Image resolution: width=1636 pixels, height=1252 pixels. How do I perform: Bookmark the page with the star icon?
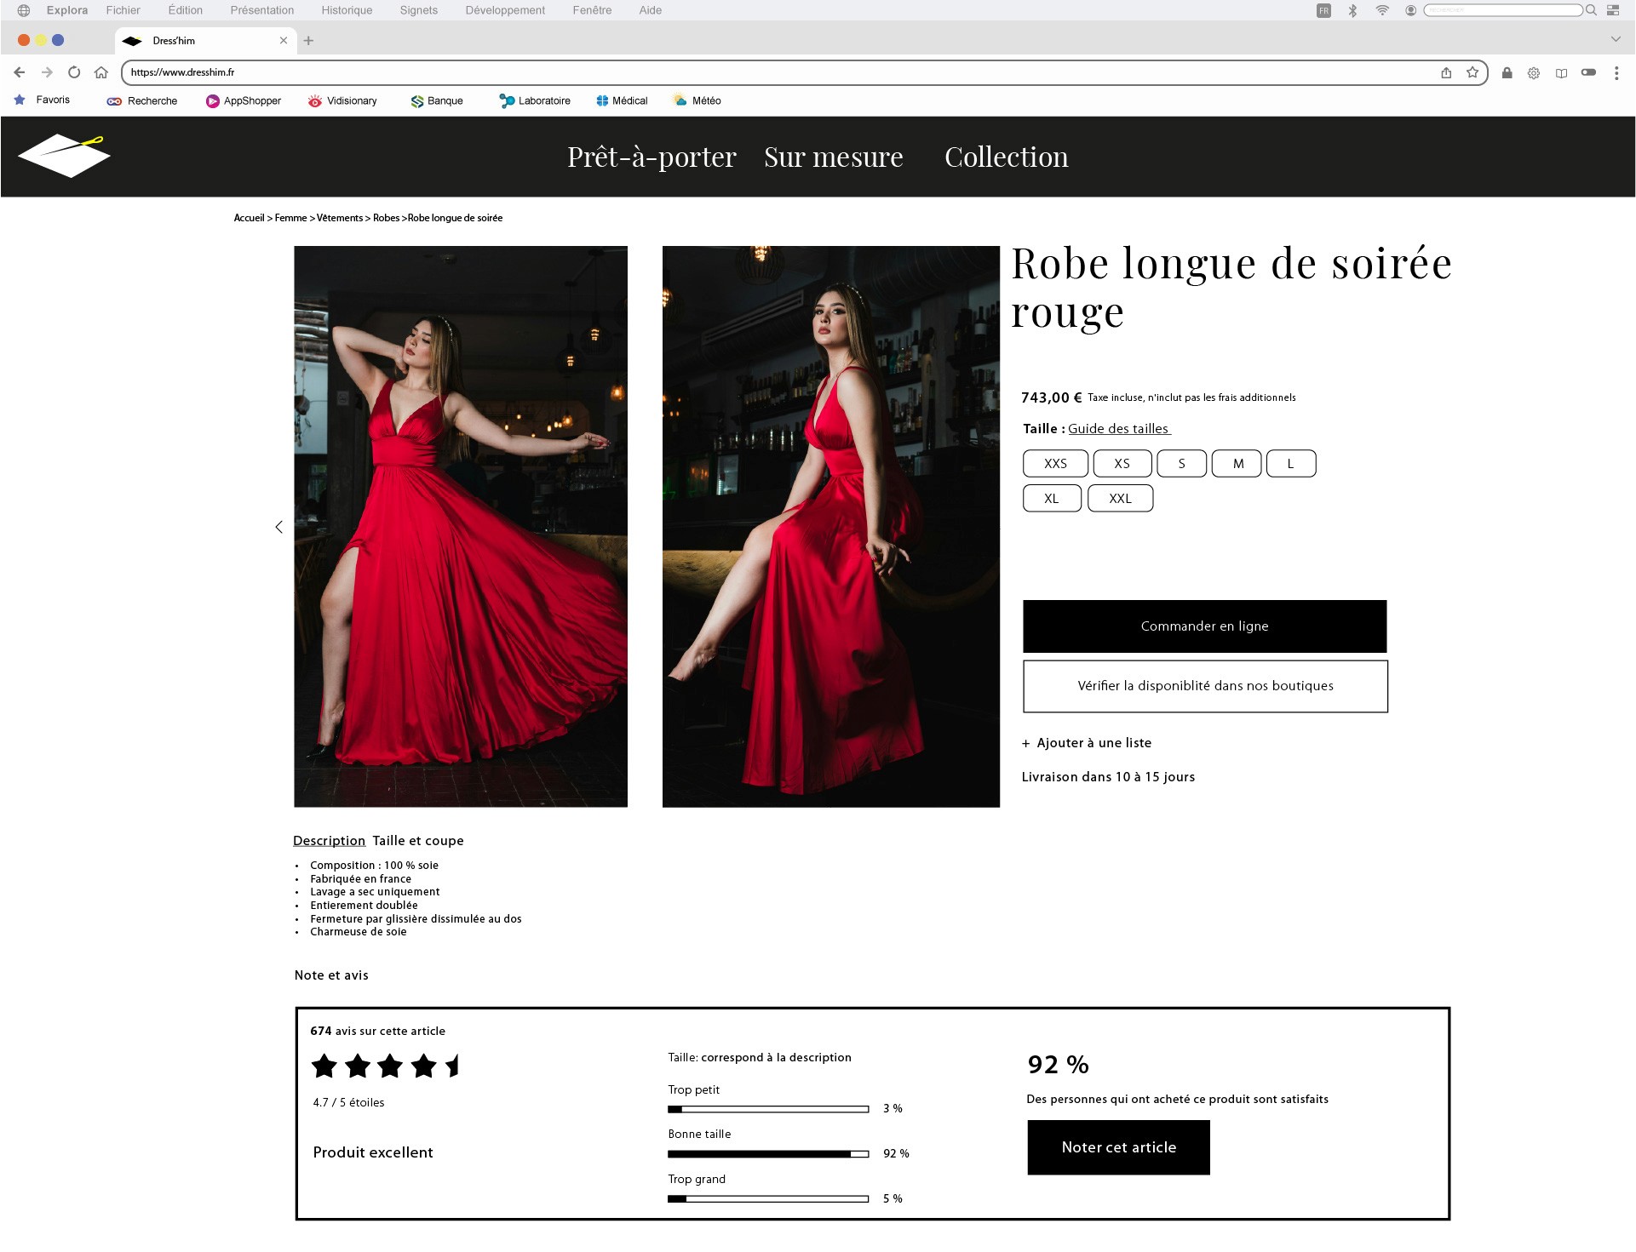(x=1472, y=72)
